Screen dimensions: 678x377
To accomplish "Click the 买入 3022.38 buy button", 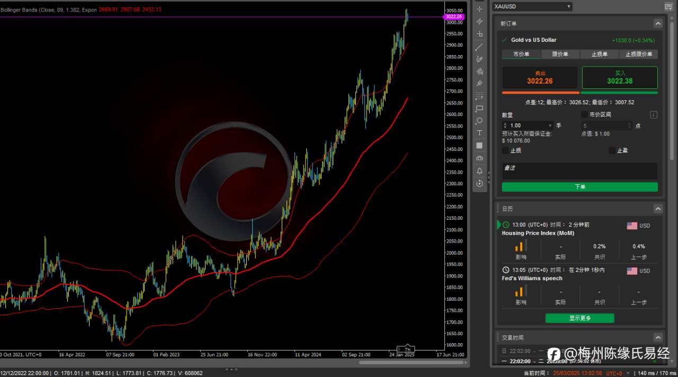I will point(620,77).
